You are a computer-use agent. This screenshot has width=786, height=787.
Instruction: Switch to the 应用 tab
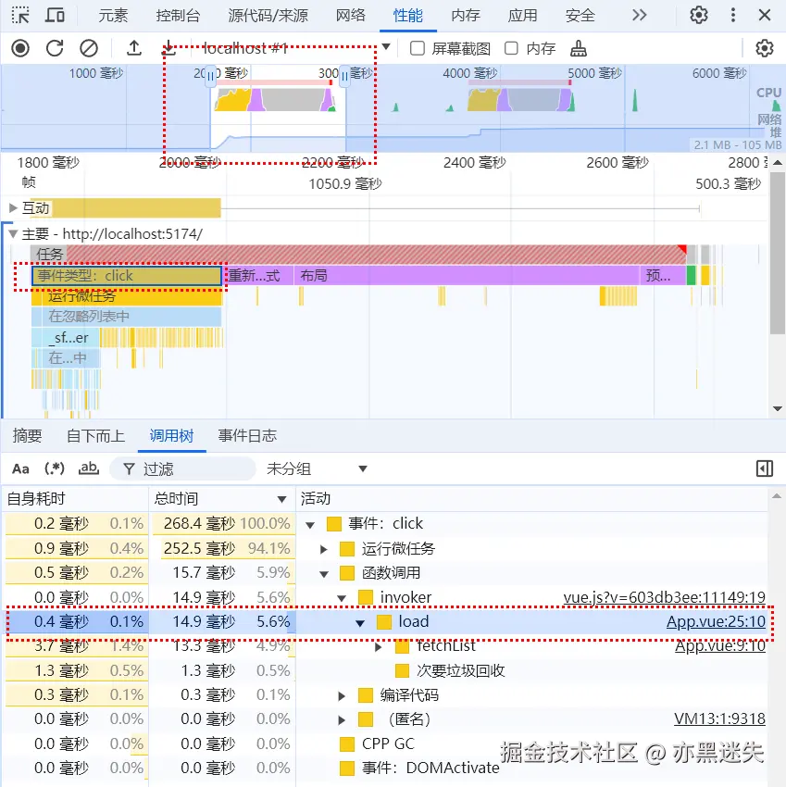point(522,16)
